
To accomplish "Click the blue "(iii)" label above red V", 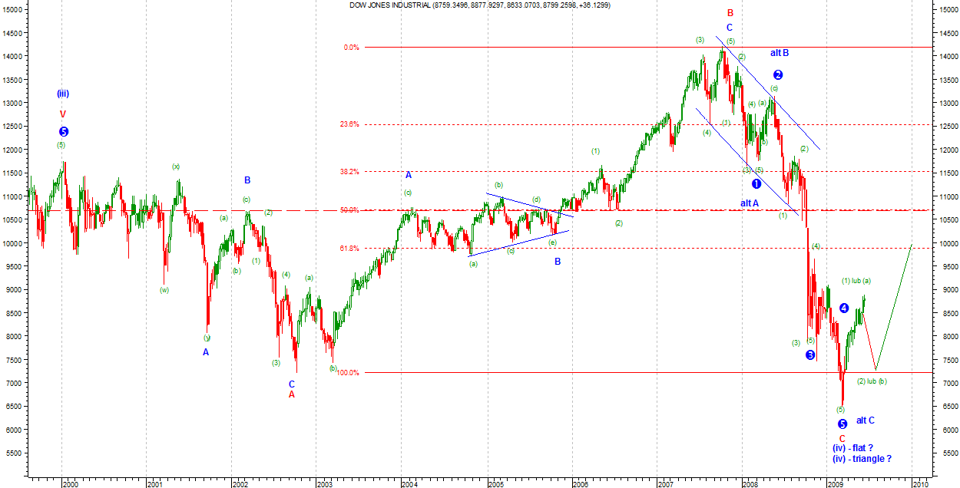I will (63, 94).
